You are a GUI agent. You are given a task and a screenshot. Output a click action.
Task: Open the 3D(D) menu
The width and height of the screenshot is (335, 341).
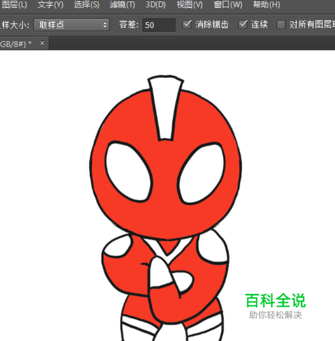[x=155, y=5]
